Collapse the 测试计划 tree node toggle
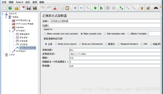Screen dimensions: 163x94 pos(3,14)
